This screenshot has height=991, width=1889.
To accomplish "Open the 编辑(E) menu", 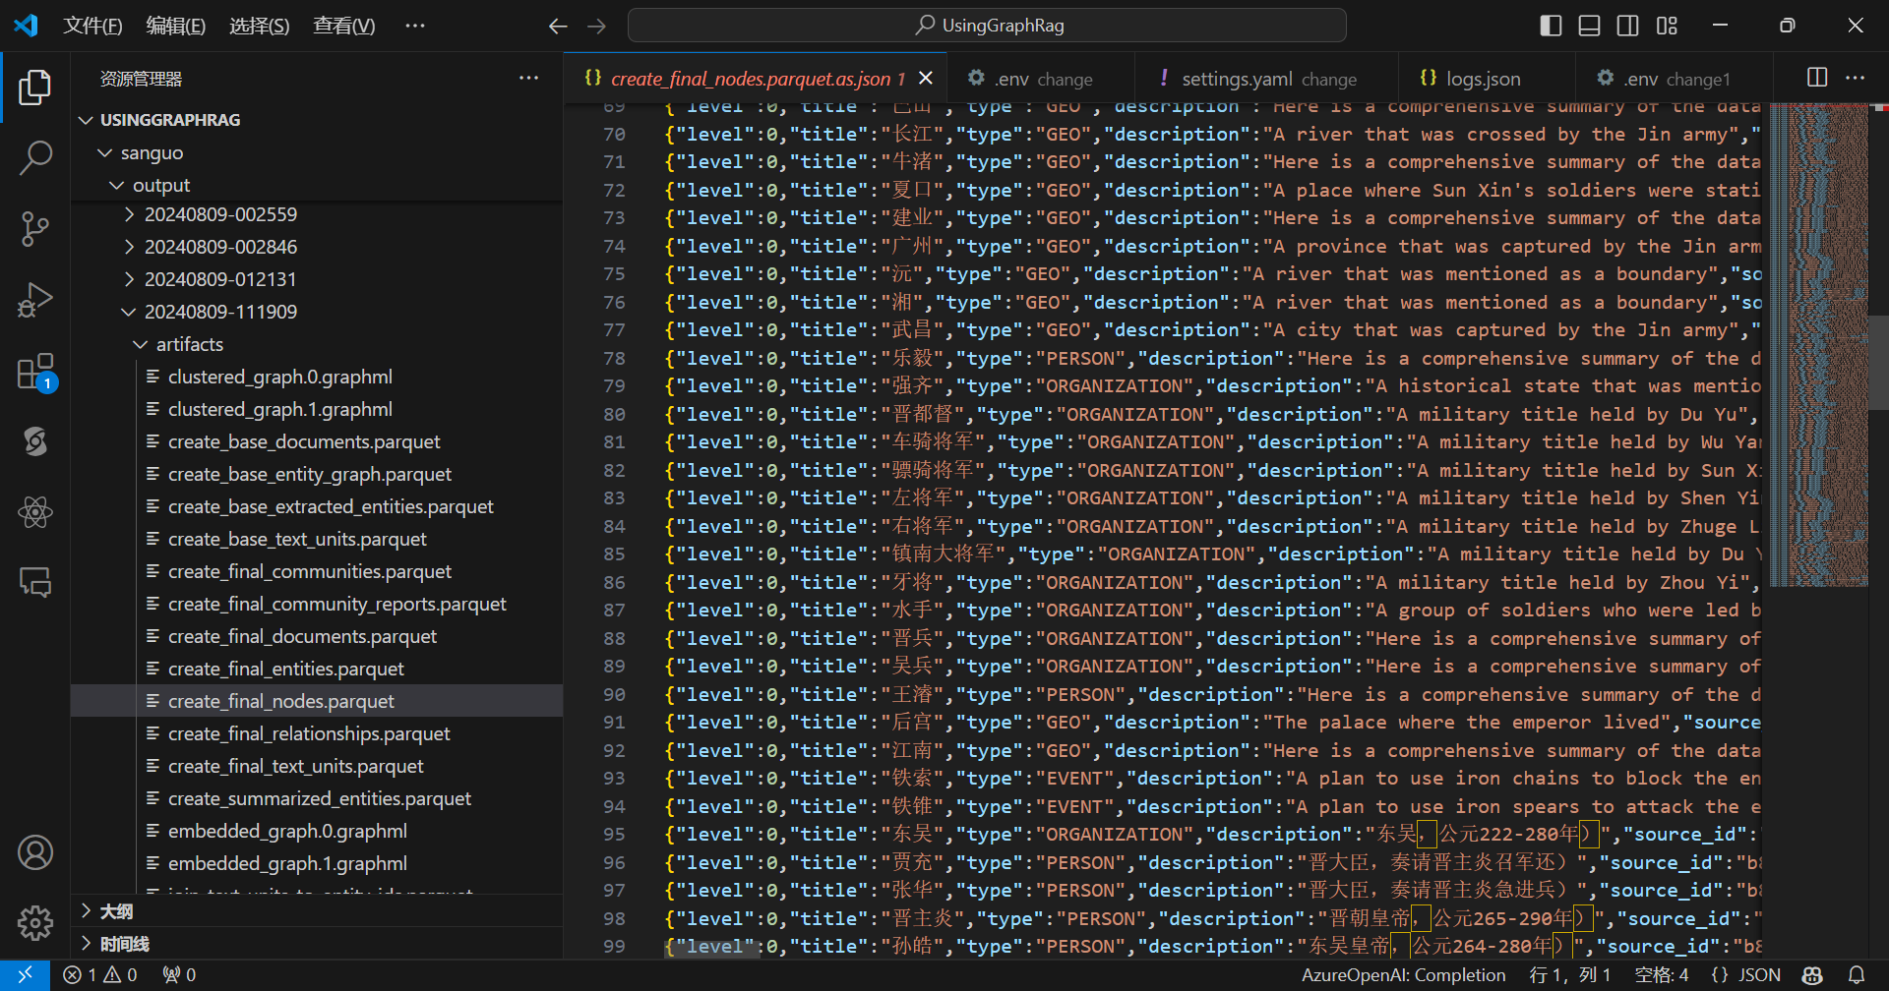I will pyautogui.click(x=175, y=26).
